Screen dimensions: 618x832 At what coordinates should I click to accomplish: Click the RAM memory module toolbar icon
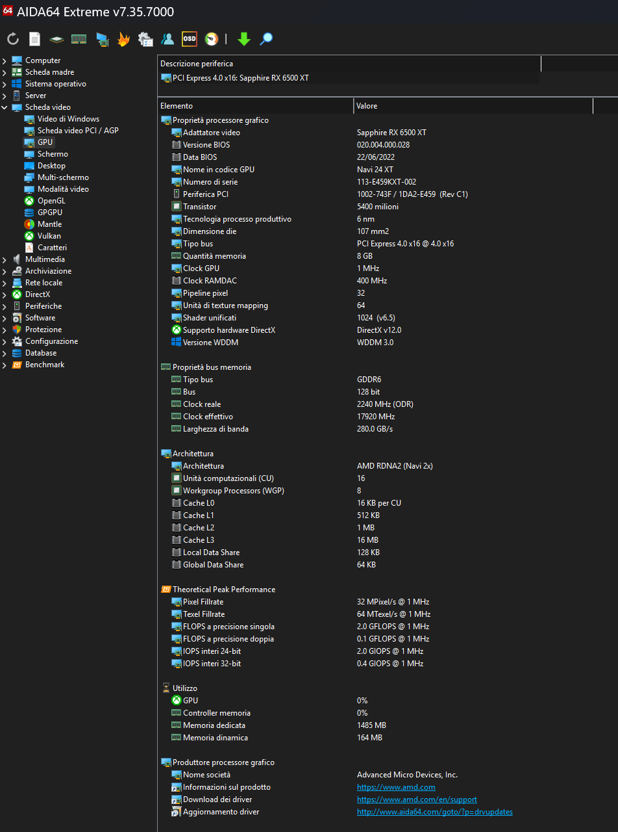click(x=79, y=39)
